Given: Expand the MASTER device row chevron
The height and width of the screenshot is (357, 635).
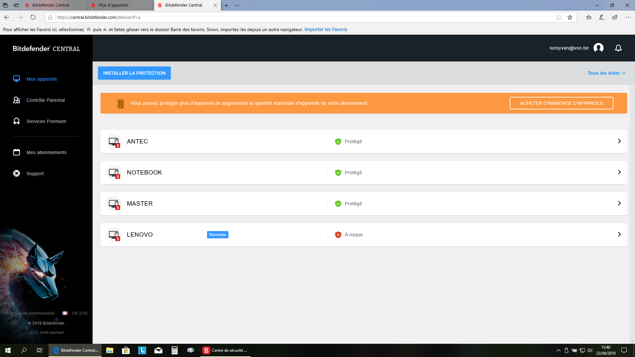Looking at the screenshot, I should tap(619, 203).
